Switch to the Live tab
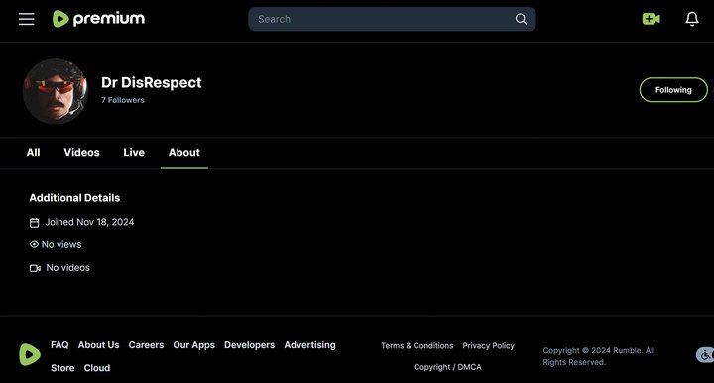 pyautogui.click(x=134, y=153)
